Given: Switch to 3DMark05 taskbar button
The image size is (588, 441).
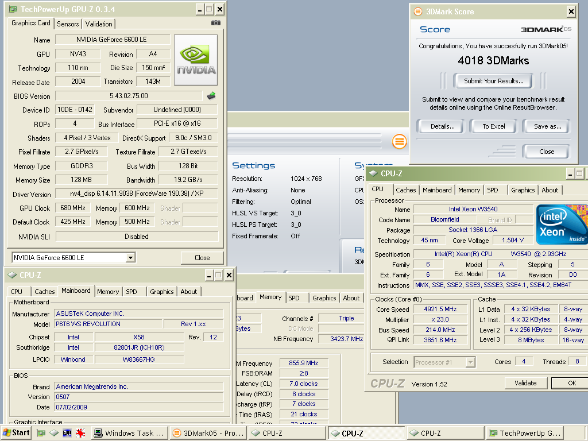Looking at the screenshot, I should point(208,433).
